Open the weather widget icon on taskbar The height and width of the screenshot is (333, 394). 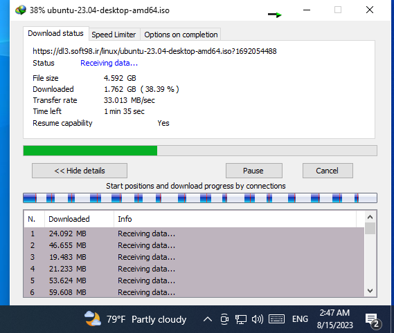(x=93, y=318)
